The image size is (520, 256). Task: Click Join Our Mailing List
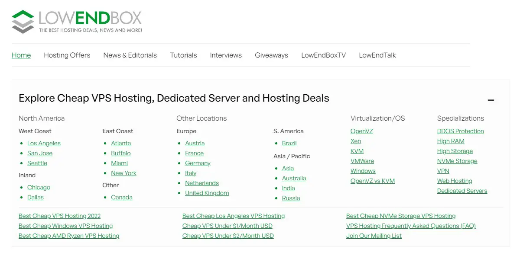click(x=374, y=236)
